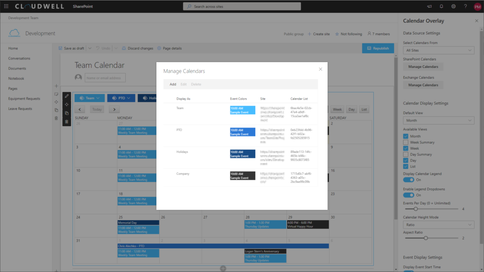Open the Default View dropdown
Viewport: 484px width, 272px height.
[438, 120]
